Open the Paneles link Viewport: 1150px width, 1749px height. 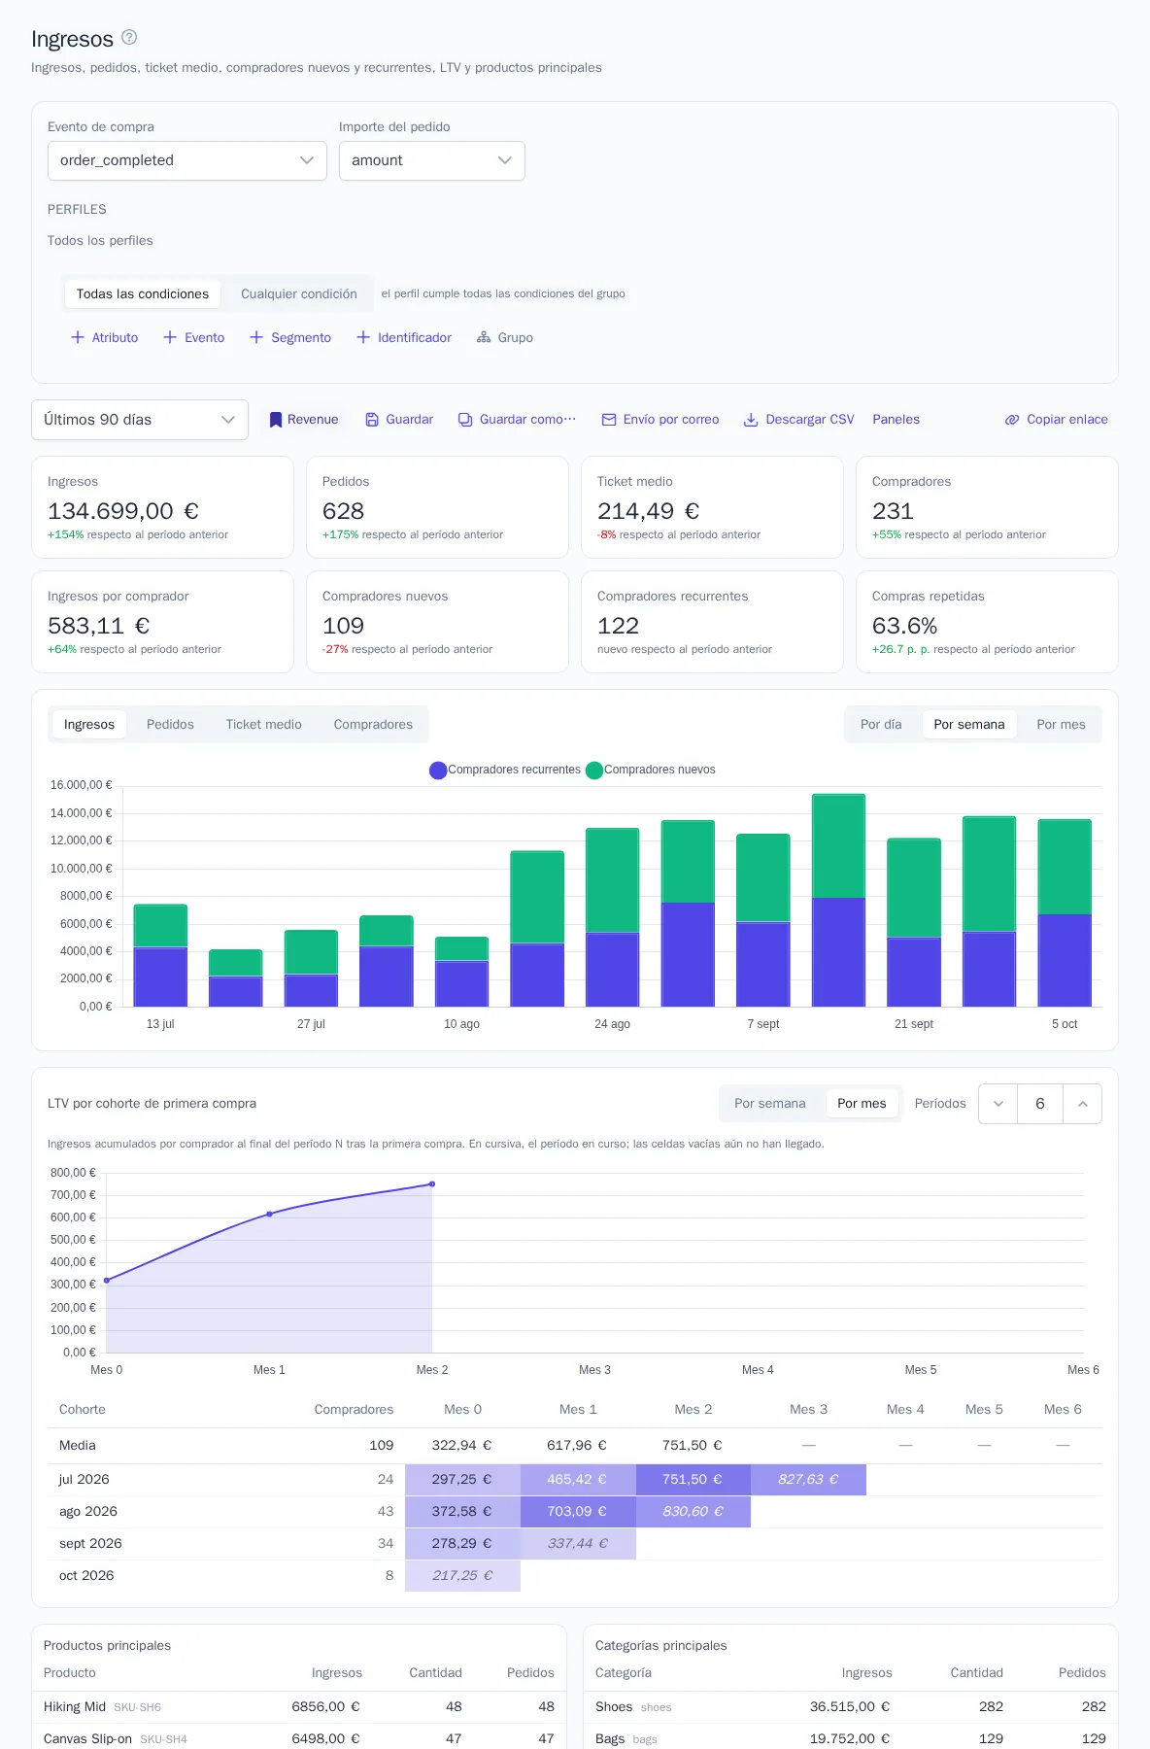tap(896, 420)
